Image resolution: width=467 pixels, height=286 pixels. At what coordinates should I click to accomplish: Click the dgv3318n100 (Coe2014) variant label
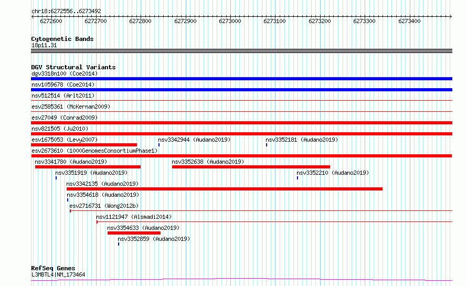pos(65,73)
